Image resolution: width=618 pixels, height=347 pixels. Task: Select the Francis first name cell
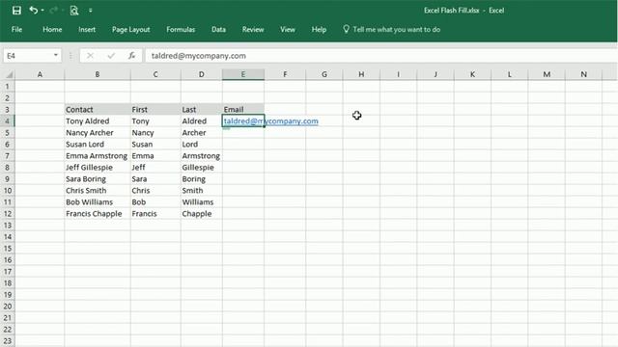point(155,214)
